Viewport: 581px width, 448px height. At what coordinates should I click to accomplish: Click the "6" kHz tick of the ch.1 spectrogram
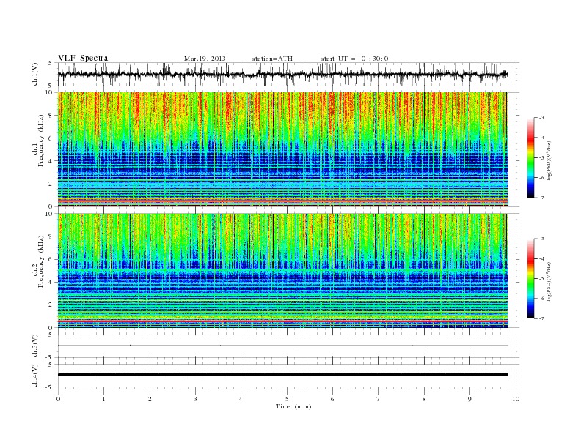(51, 138)
